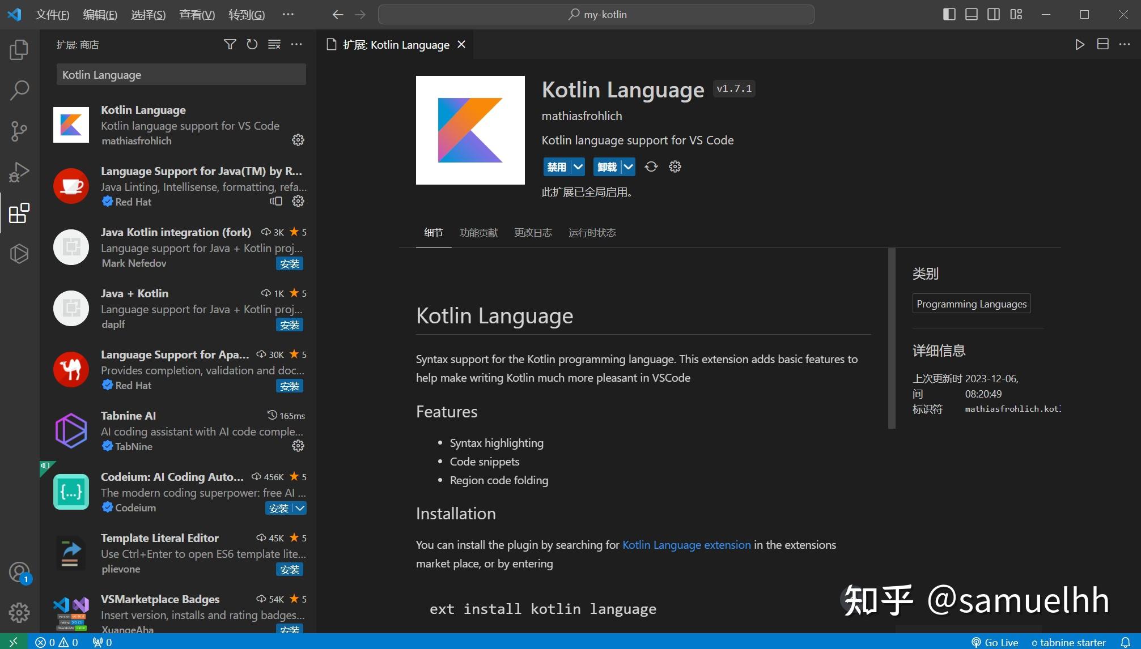This screenshot has width=1141, height=649.
Task: Toggle the primary sidebar visibility
Action: [x=948, y=14]
